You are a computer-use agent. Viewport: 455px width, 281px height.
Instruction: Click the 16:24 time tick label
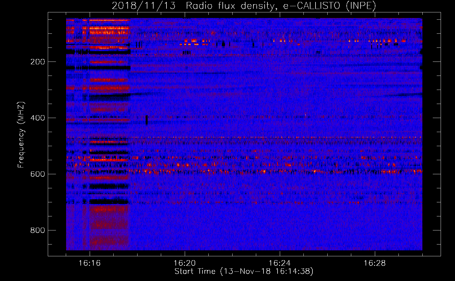point(280,263)
